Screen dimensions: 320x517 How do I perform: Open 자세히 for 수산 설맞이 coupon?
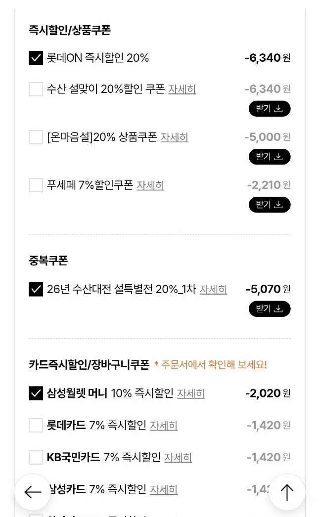182,89
